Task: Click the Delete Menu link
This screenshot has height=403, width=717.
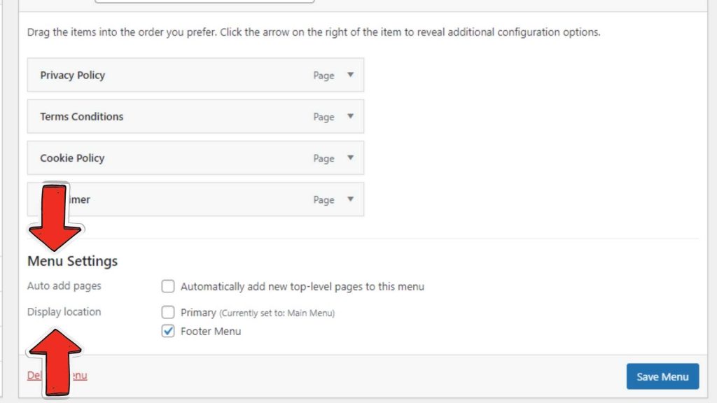Action: [56, 375]
